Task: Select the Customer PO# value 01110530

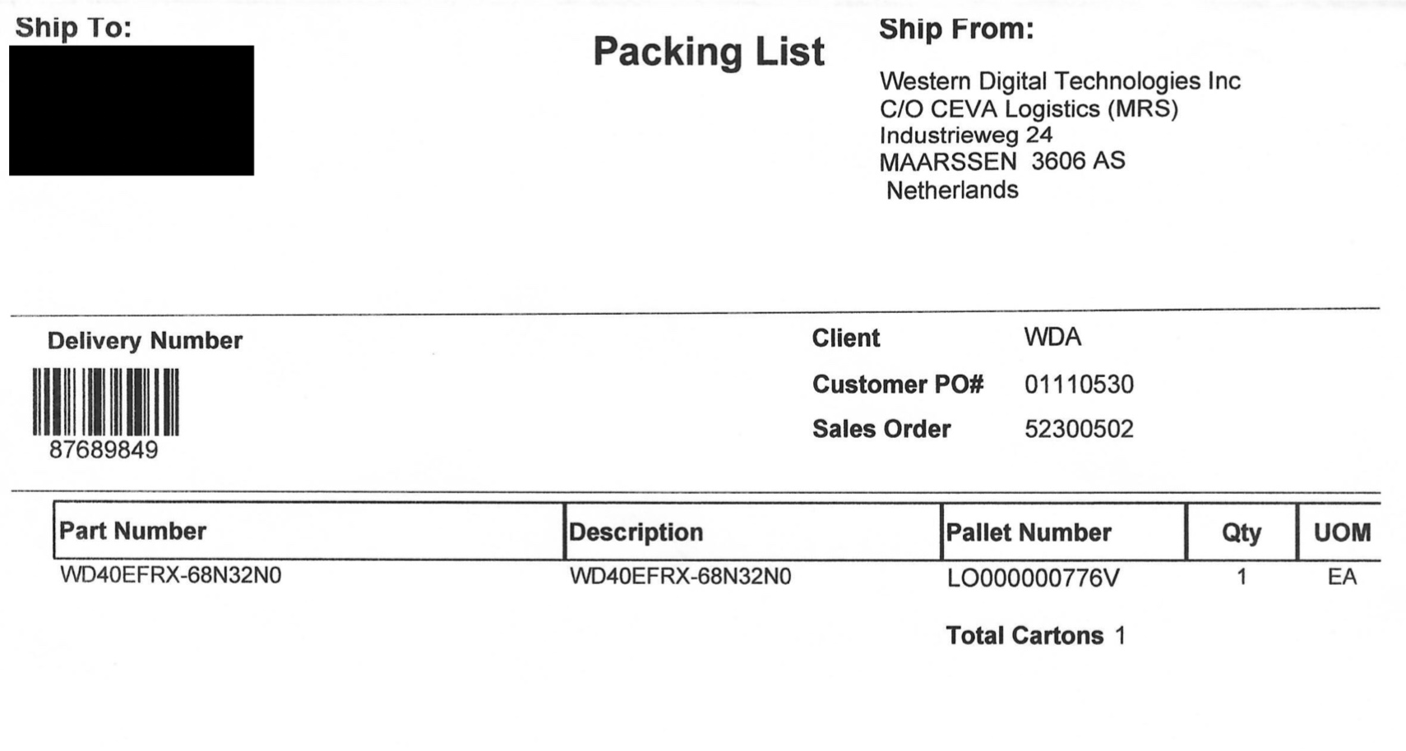Action: [1079, 384]
